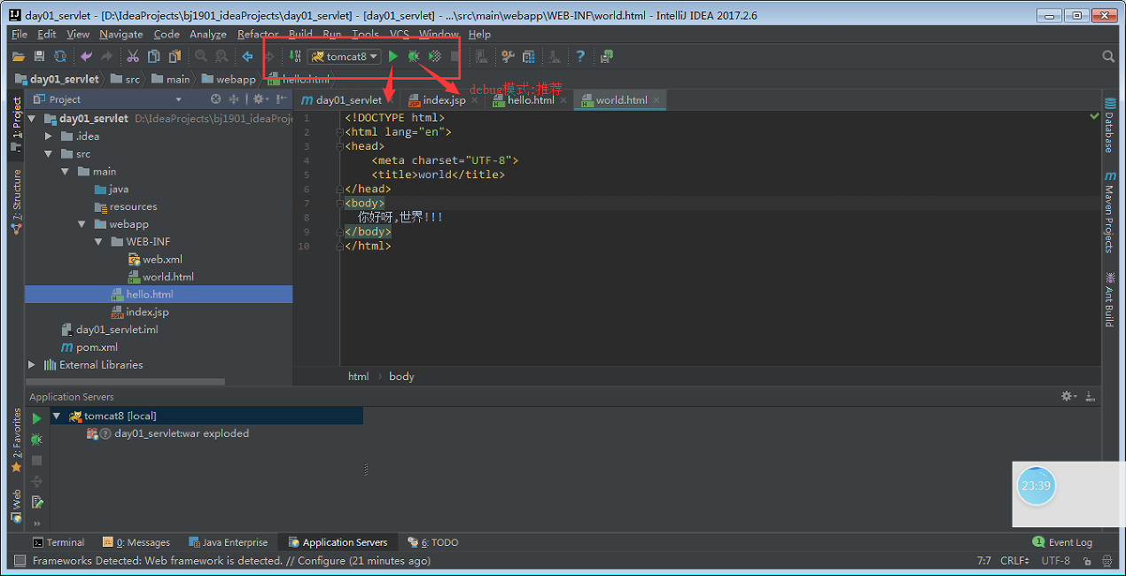1126x576 pixels.
Task: Open the Analyze menu
Action: point(208,35)
